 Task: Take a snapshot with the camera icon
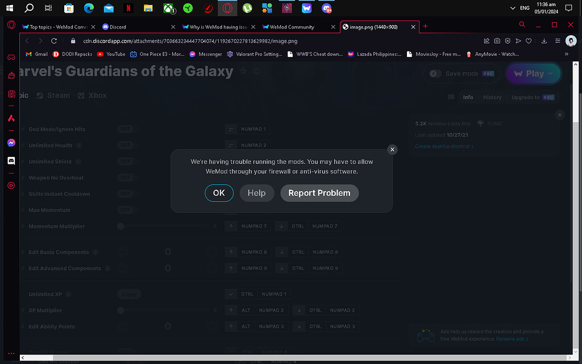click(x=497, y=41)
